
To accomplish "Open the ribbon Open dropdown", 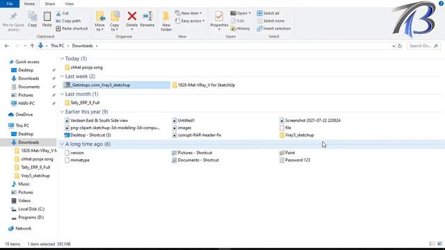I will (241, 13).
